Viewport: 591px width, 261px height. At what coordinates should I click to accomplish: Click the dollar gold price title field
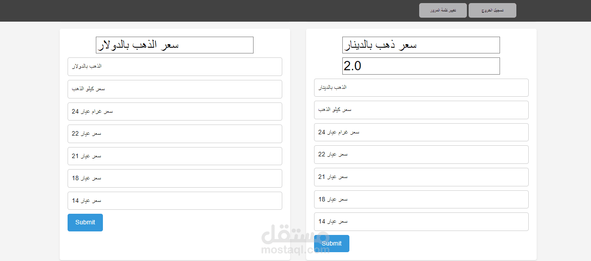(x=174, y=45)
